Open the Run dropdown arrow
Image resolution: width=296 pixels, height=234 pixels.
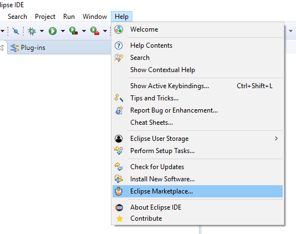pyautogui.click(x=63, y=31)
